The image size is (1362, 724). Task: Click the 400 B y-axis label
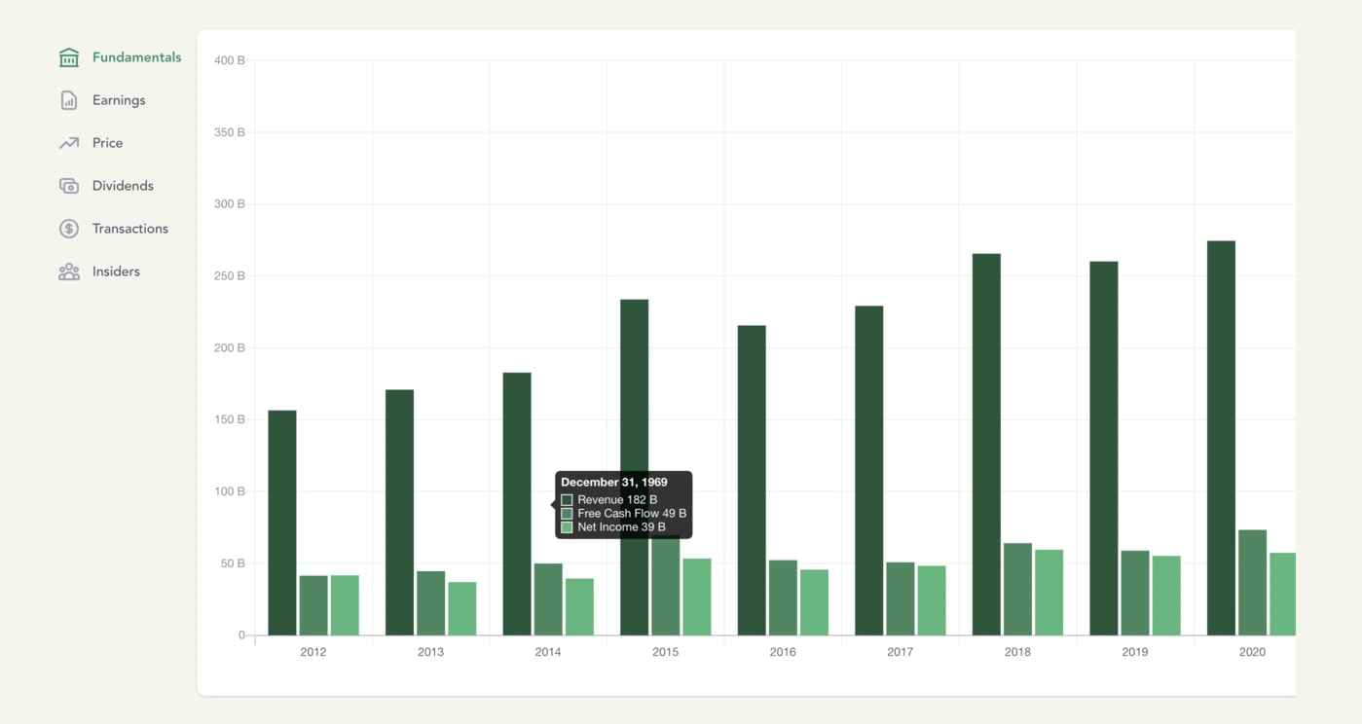(x=230, y=60)
